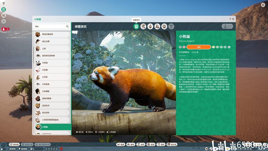Open the 道路 paths menu
This screenshot has width=268, height=151.
click(131, 145)
